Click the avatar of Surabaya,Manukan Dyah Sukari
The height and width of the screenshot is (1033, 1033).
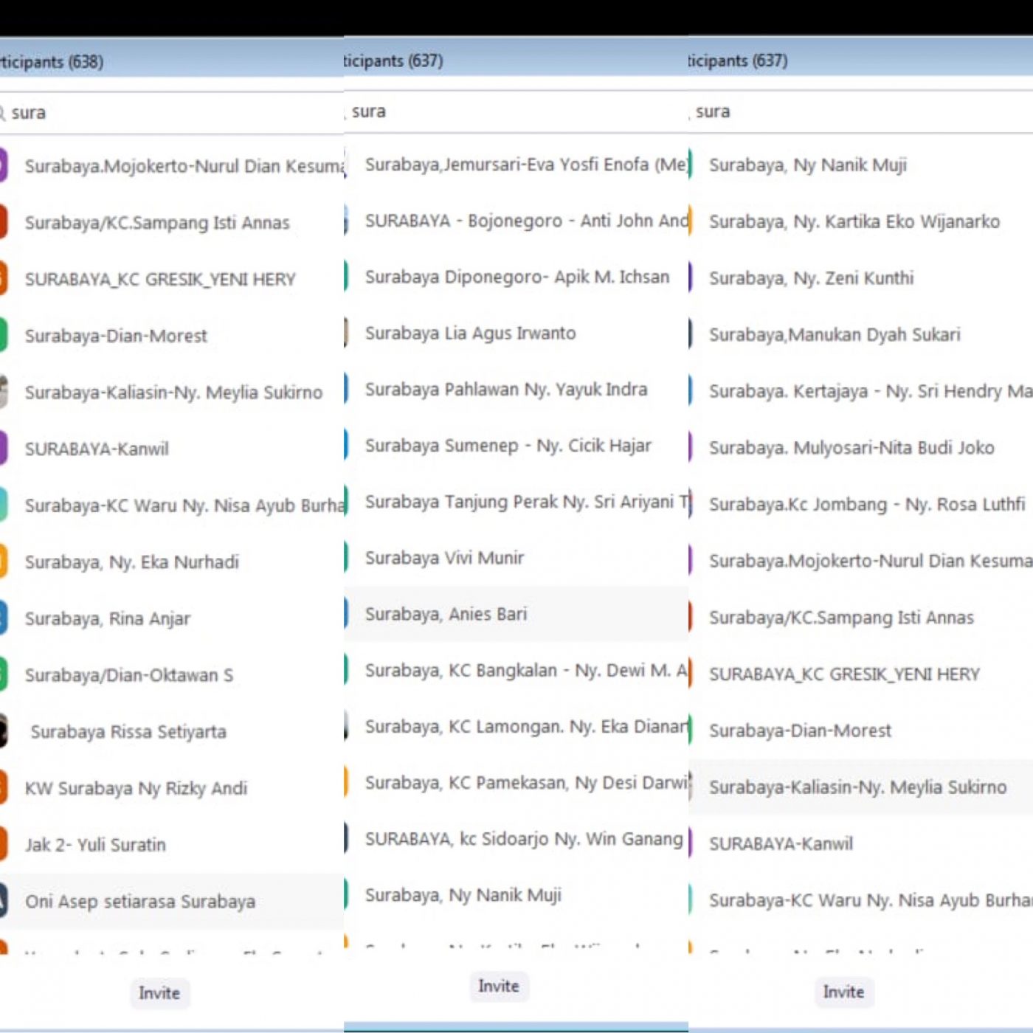pyautogui.click(x=691, y=334)
